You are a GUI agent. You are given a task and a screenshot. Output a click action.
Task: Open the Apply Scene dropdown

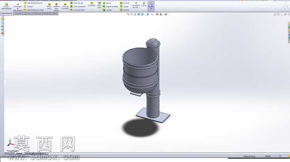tap(161, 14)
